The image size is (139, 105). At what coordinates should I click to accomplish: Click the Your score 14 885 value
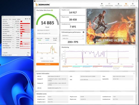(39, 40)
